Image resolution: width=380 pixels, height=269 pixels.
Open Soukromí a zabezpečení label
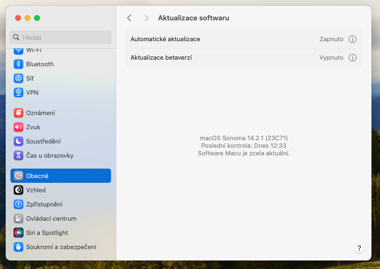pyautogui.click(x=61, y=247)
